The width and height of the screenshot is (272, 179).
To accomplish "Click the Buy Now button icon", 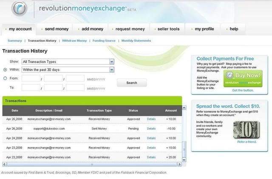I will point(243,78).
